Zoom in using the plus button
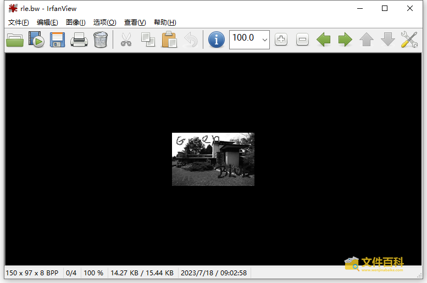The width and height of the screenshot is (427, 283). 281,39
